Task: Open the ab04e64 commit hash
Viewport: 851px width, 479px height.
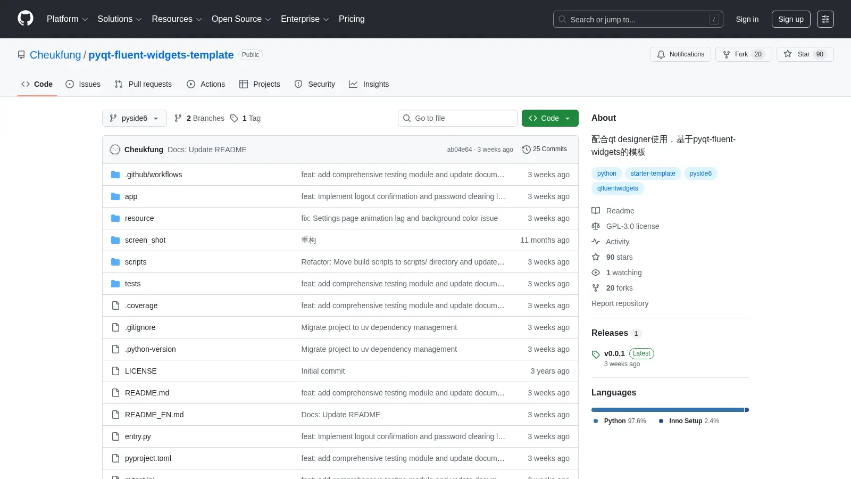Action: (x=460, y=150)
